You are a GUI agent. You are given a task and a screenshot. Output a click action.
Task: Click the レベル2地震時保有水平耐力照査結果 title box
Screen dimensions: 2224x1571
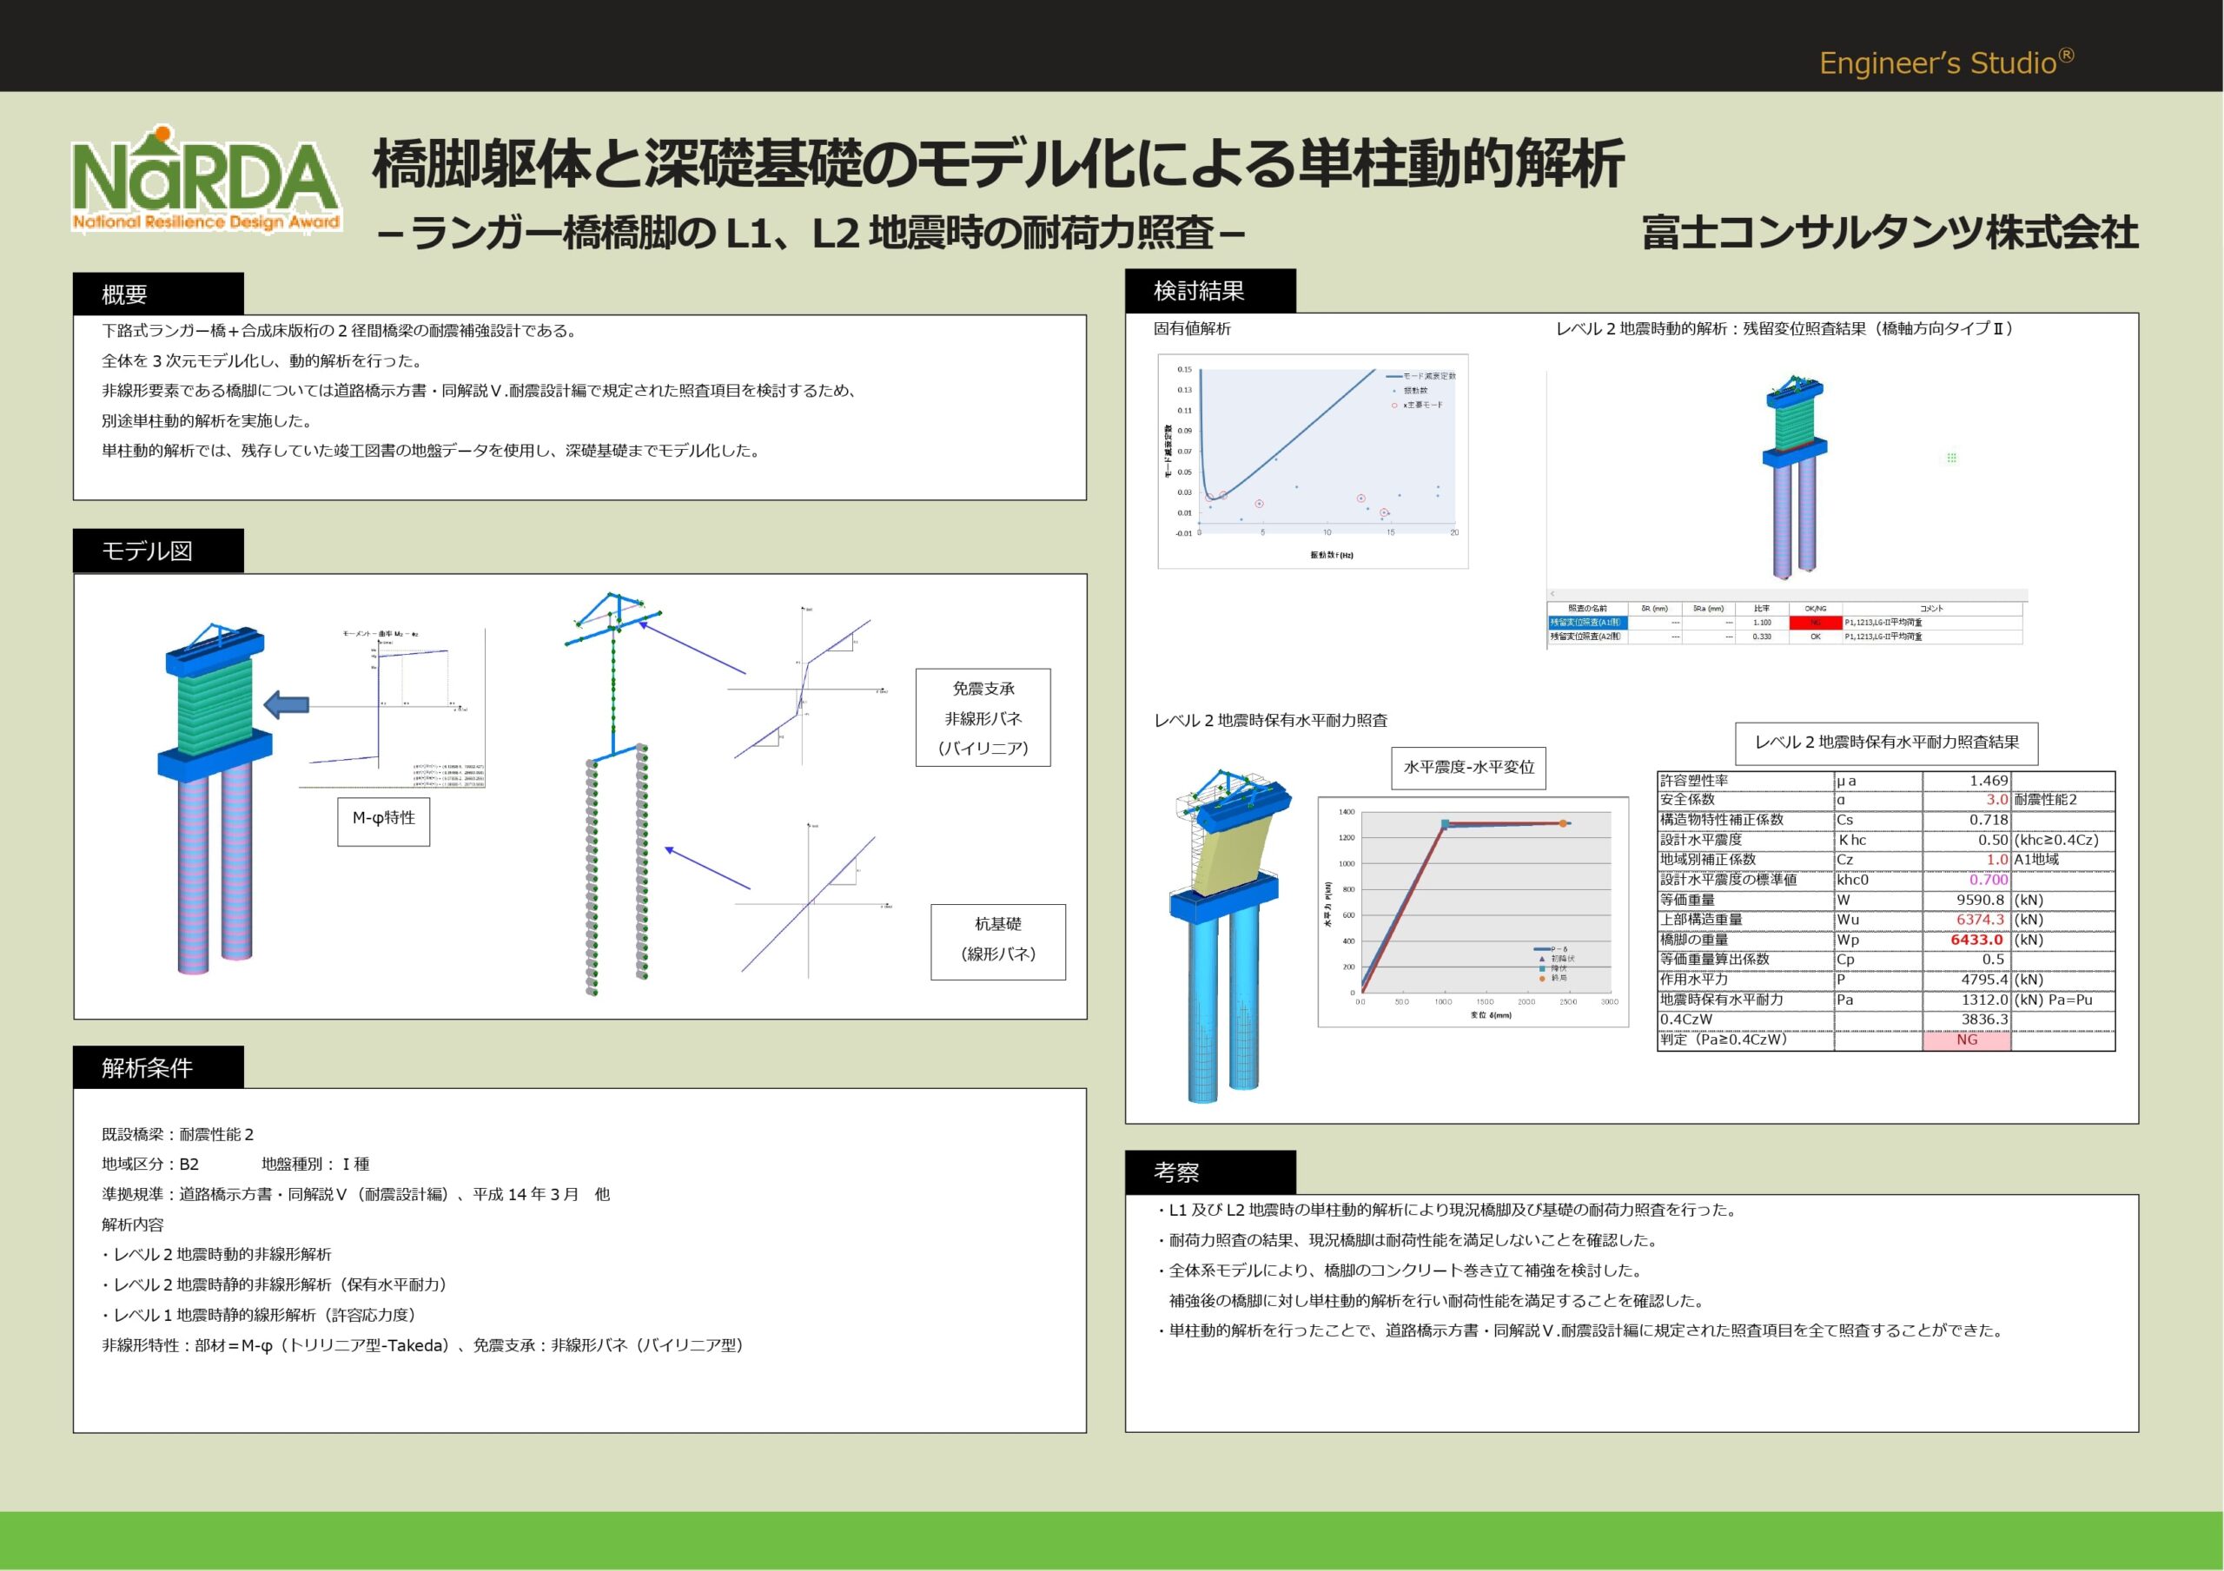click(x=1887, y=743)
